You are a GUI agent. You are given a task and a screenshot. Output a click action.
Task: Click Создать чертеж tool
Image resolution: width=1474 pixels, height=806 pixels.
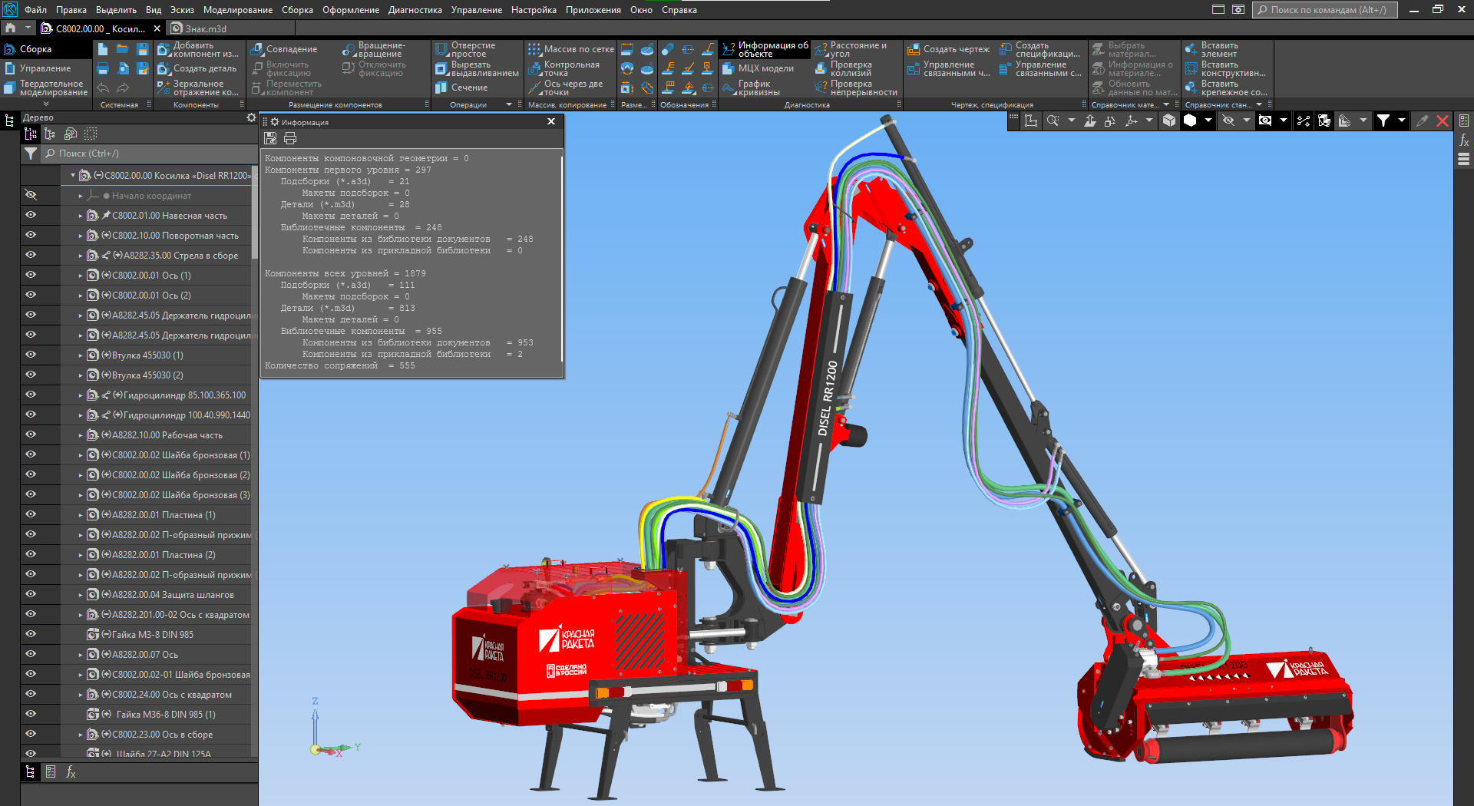coord(948,49)
